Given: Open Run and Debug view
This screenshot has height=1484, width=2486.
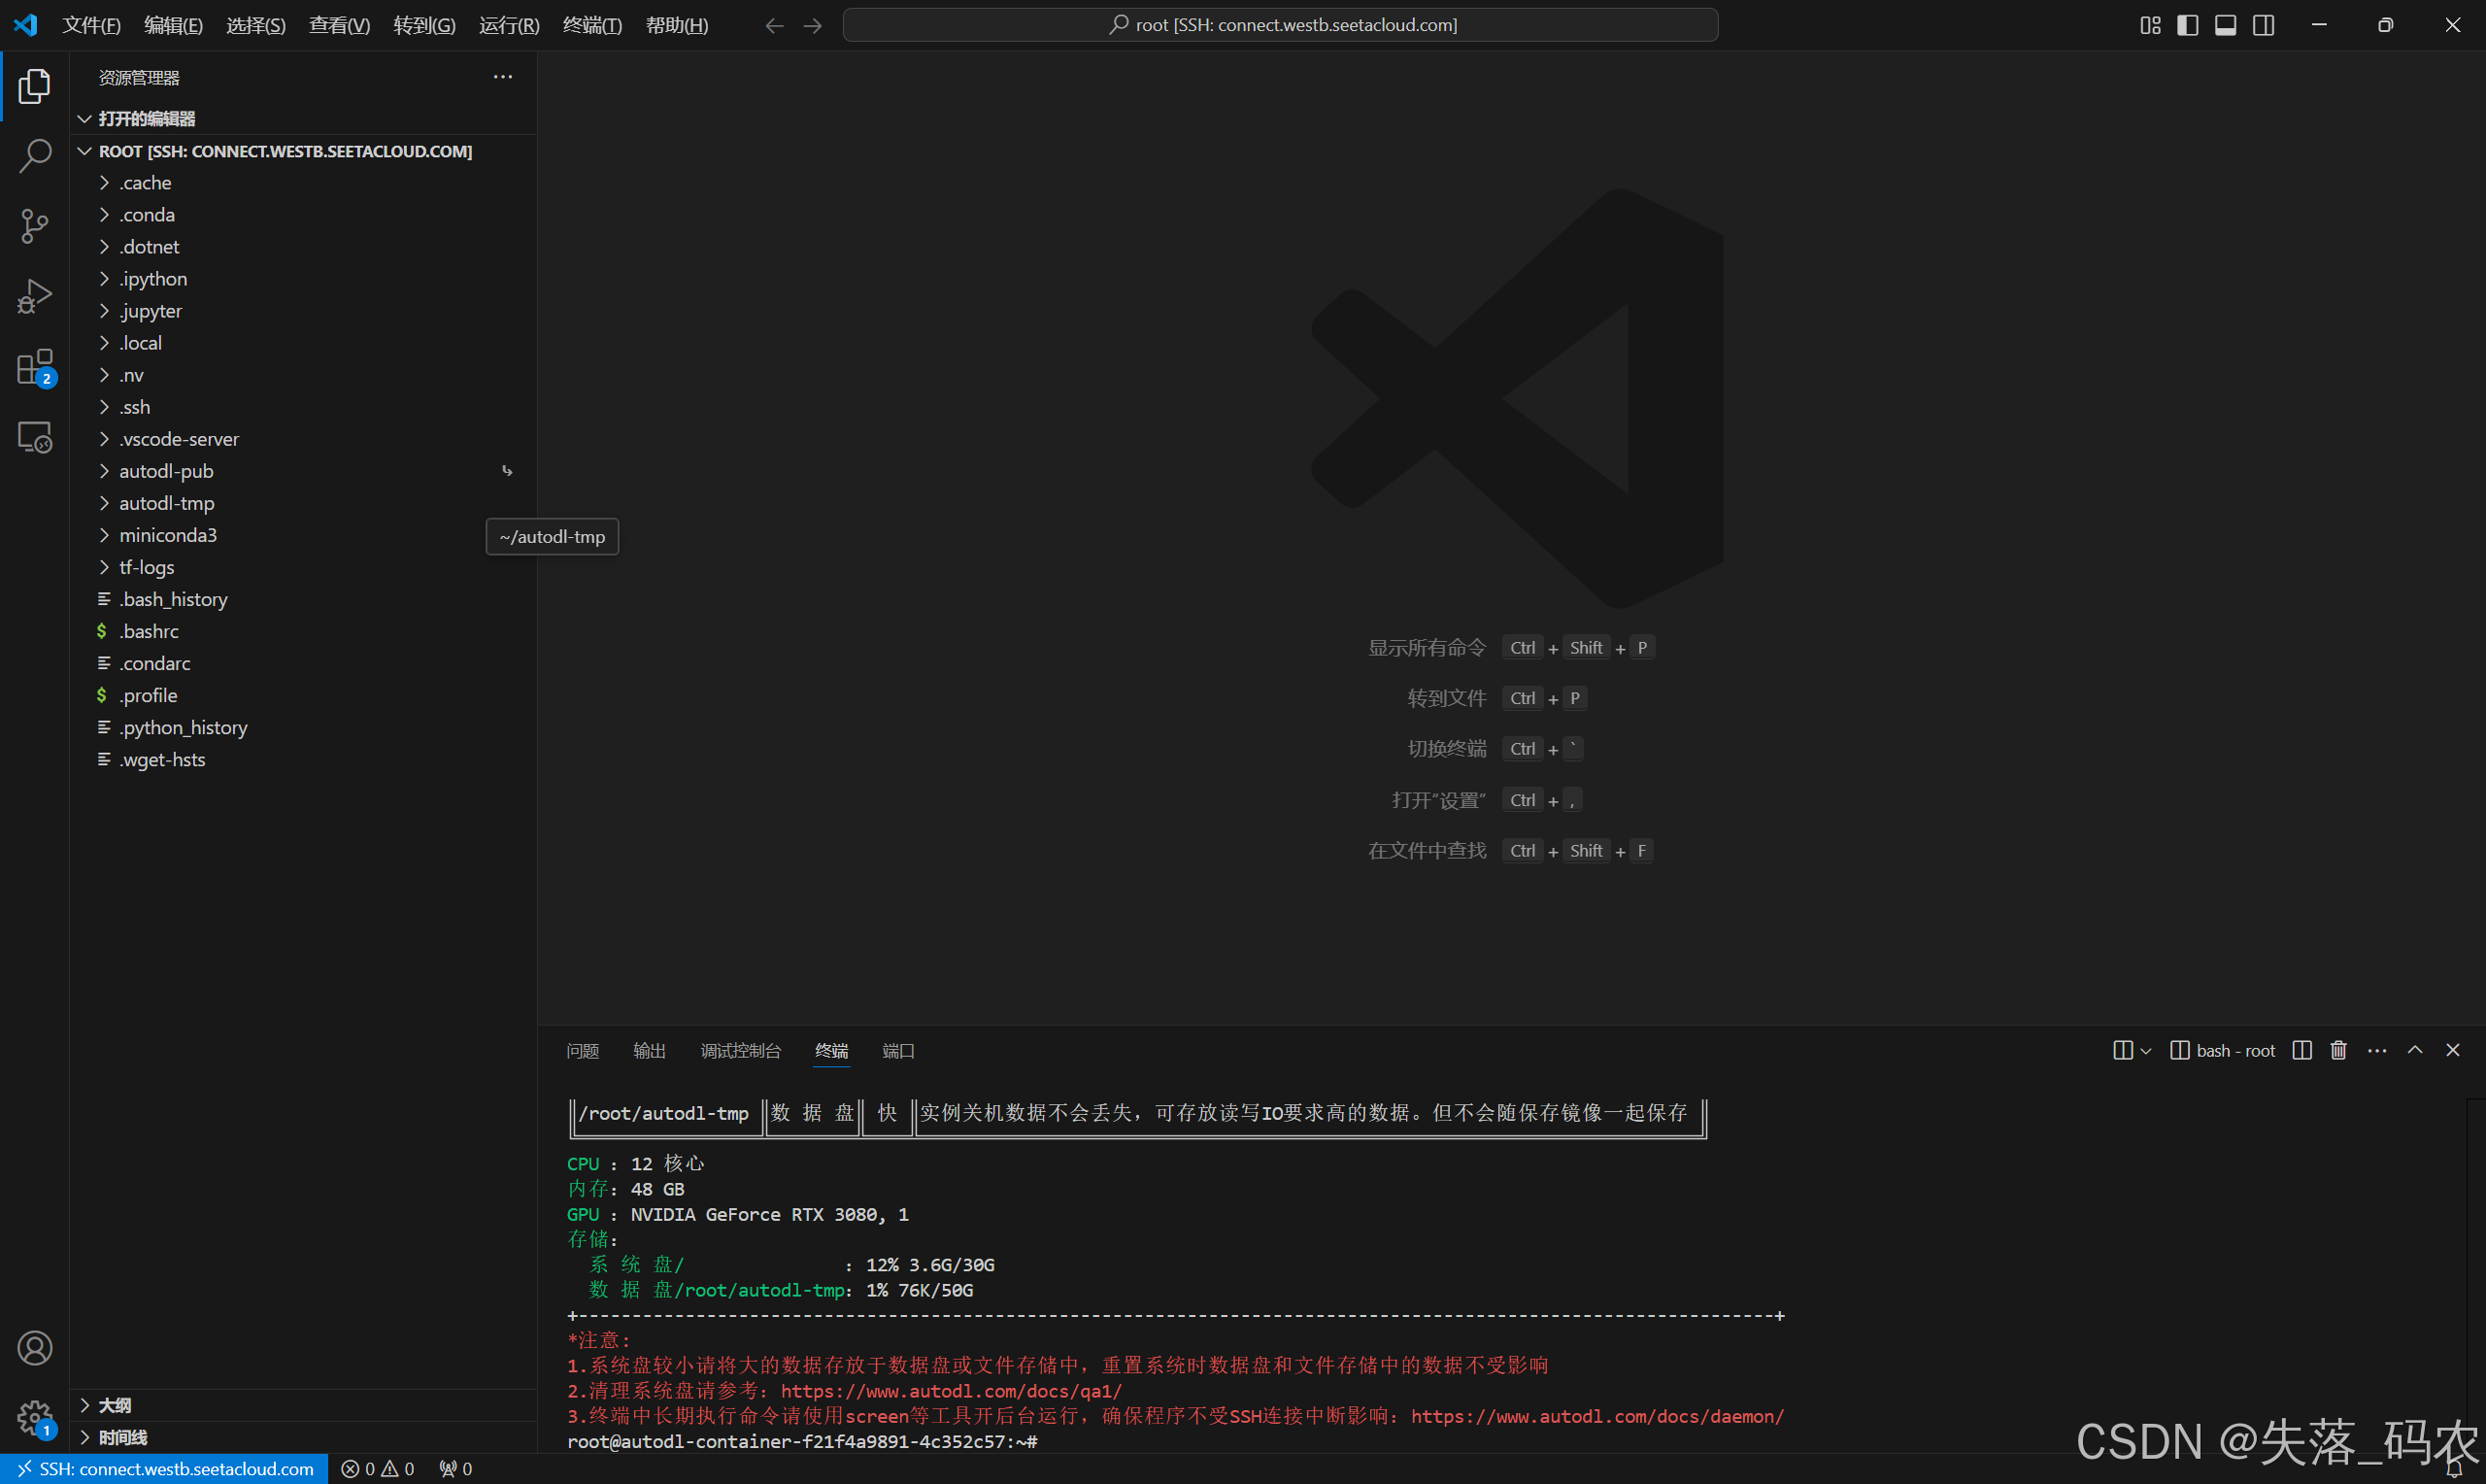Looking at the screenshot, I should click(x=35, y=296).
